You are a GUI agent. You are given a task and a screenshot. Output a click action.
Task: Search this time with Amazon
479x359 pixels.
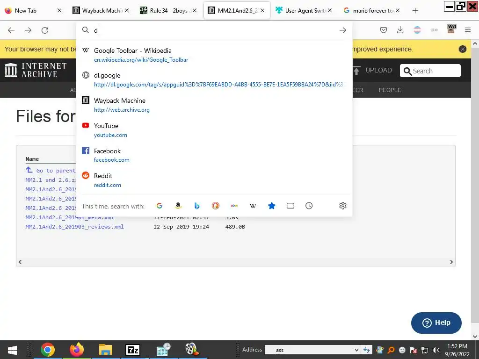tap(178, 206)
